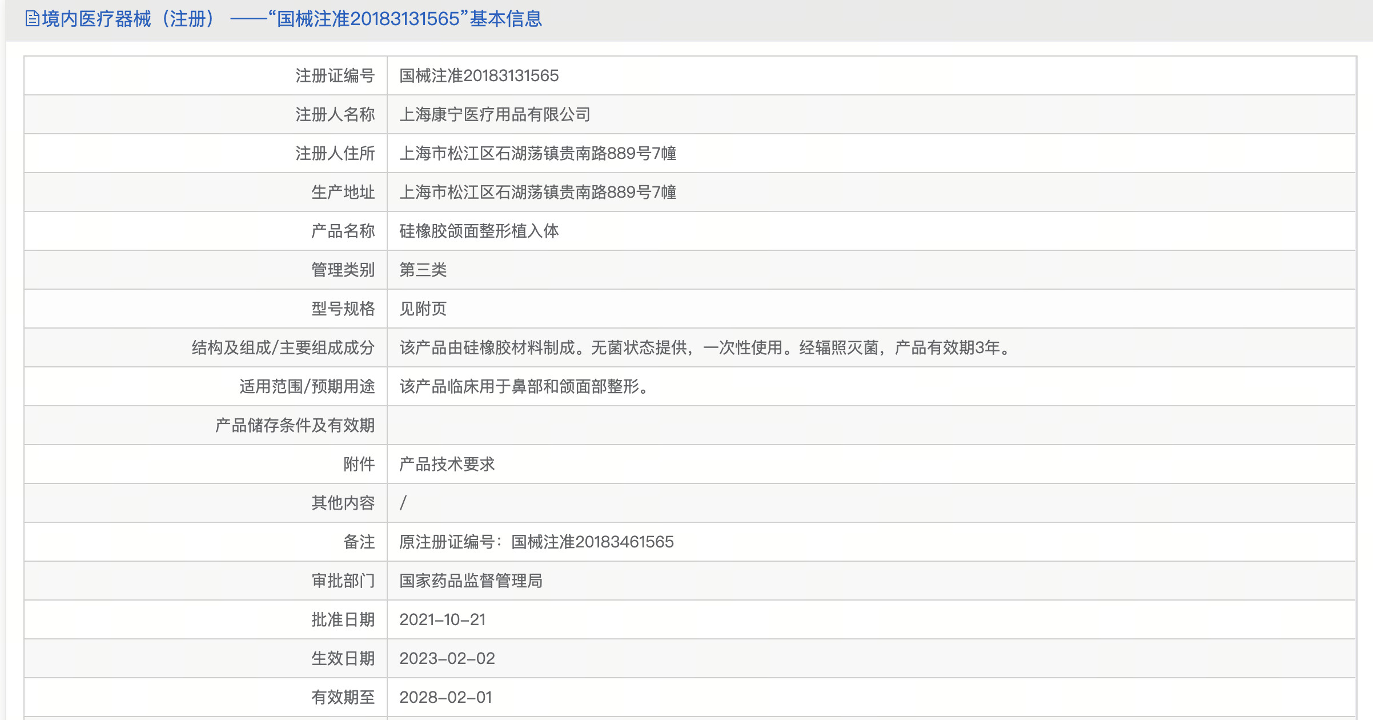Select the 批准日期 label
Viewport: 1373px width, 720px height.
[x=343, y=619]
